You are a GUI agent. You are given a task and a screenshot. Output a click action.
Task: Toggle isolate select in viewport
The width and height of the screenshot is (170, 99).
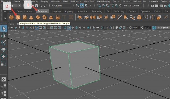[x=111, y=28]
